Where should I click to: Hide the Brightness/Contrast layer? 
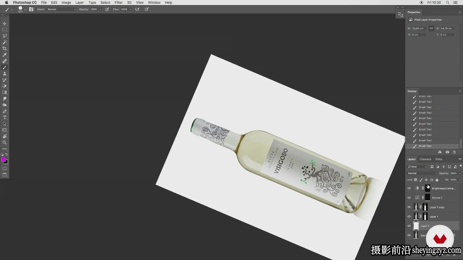click(409, 188)
